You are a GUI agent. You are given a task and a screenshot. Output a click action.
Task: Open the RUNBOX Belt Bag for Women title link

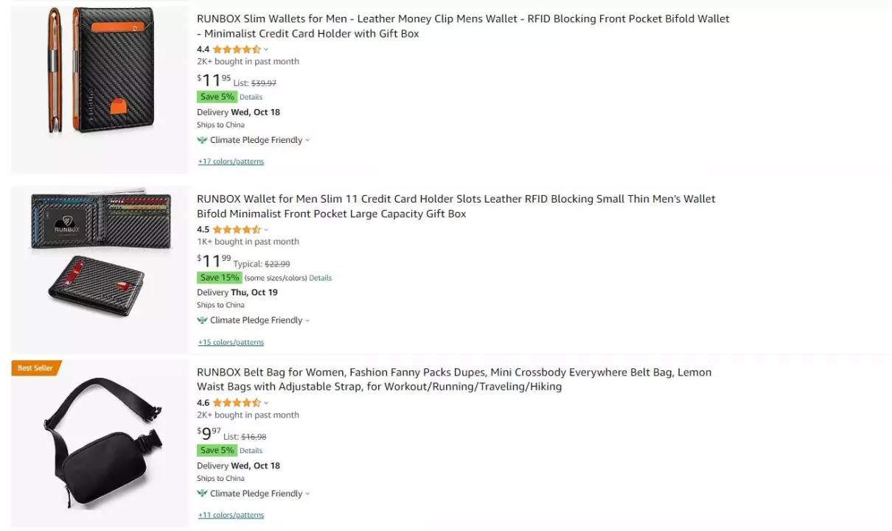[454, 379]
